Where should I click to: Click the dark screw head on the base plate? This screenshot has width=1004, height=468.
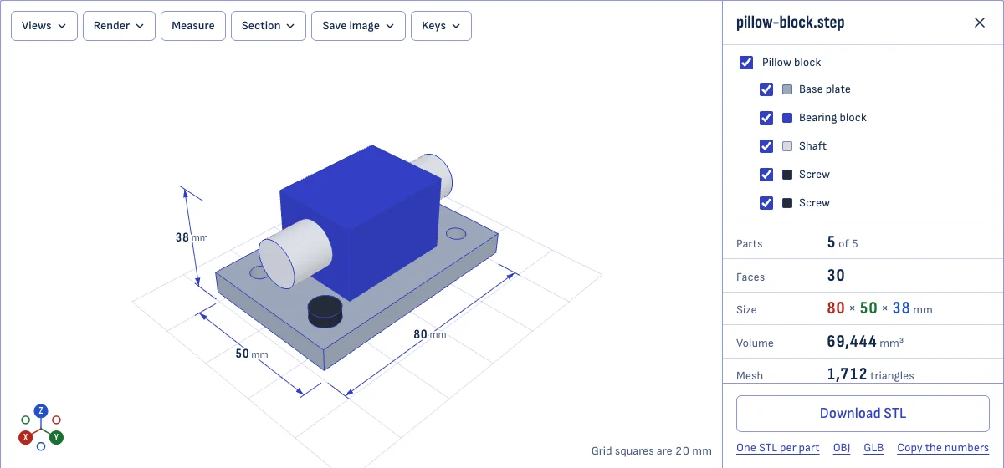(x=325, y=310)
